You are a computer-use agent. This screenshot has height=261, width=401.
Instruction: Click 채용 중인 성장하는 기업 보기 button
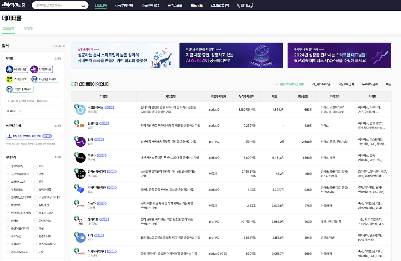coord(30,136)
